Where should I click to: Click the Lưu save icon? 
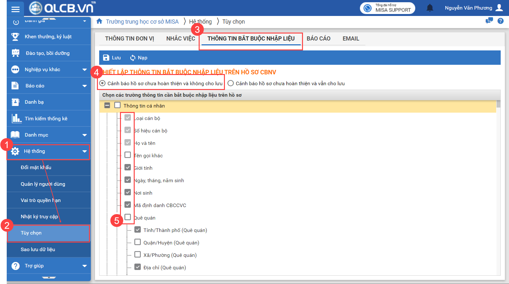(x=106, y=58)
